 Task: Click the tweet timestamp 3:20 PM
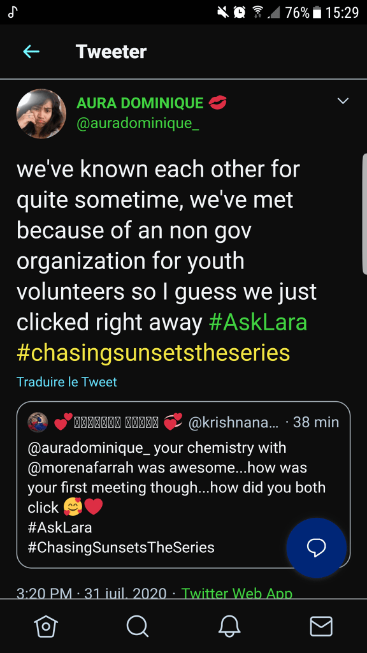(x=44, y=592)
